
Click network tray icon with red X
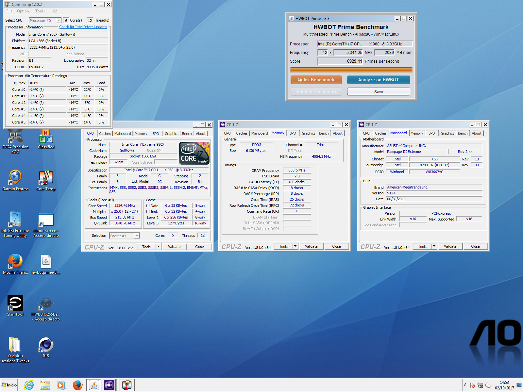click(x=480, y=385)
